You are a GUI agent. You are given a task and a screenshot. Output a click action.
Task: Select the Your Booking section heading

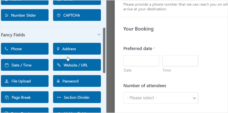pyautogui.click(x=138, y=29)
